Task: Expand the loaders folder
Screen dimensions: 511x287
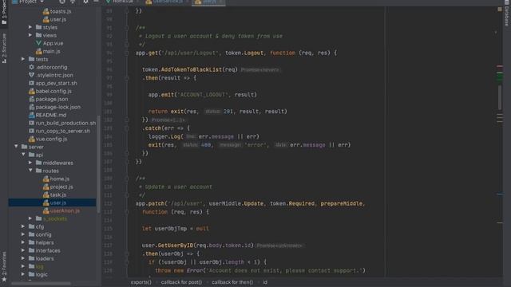Action: (23, 258)
